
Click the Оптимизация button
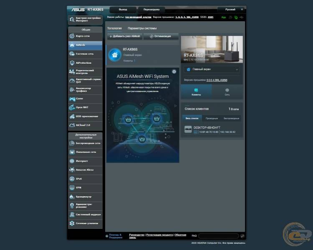coord(161,36)
